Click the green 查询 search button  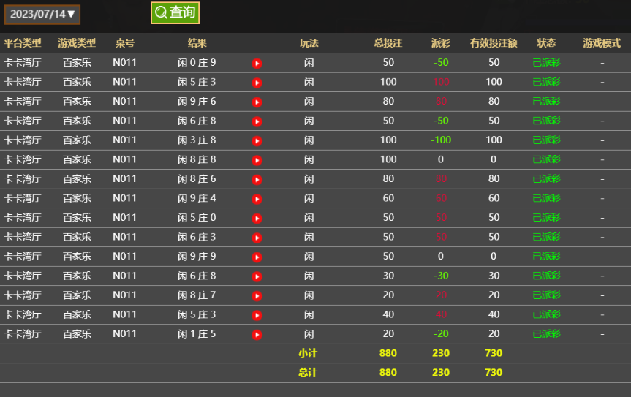175,13
